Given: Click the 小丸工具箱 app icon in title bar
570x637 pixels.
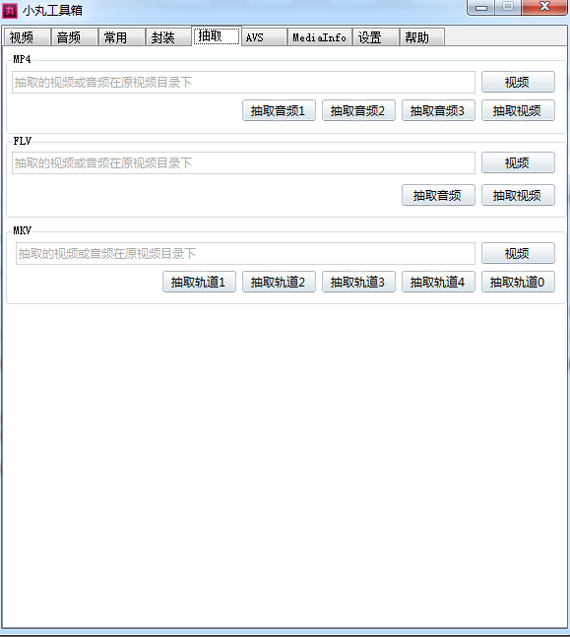Looking at the screenshot, I should point(10,11).
